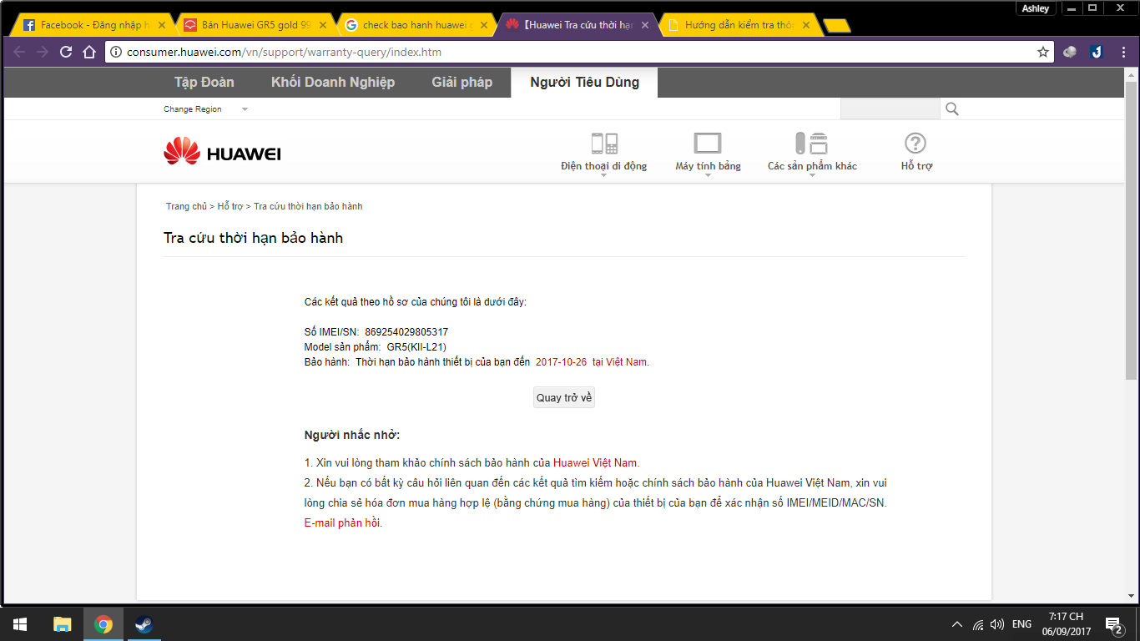Bookmark this page with the star

click(x=1042, y=52)
